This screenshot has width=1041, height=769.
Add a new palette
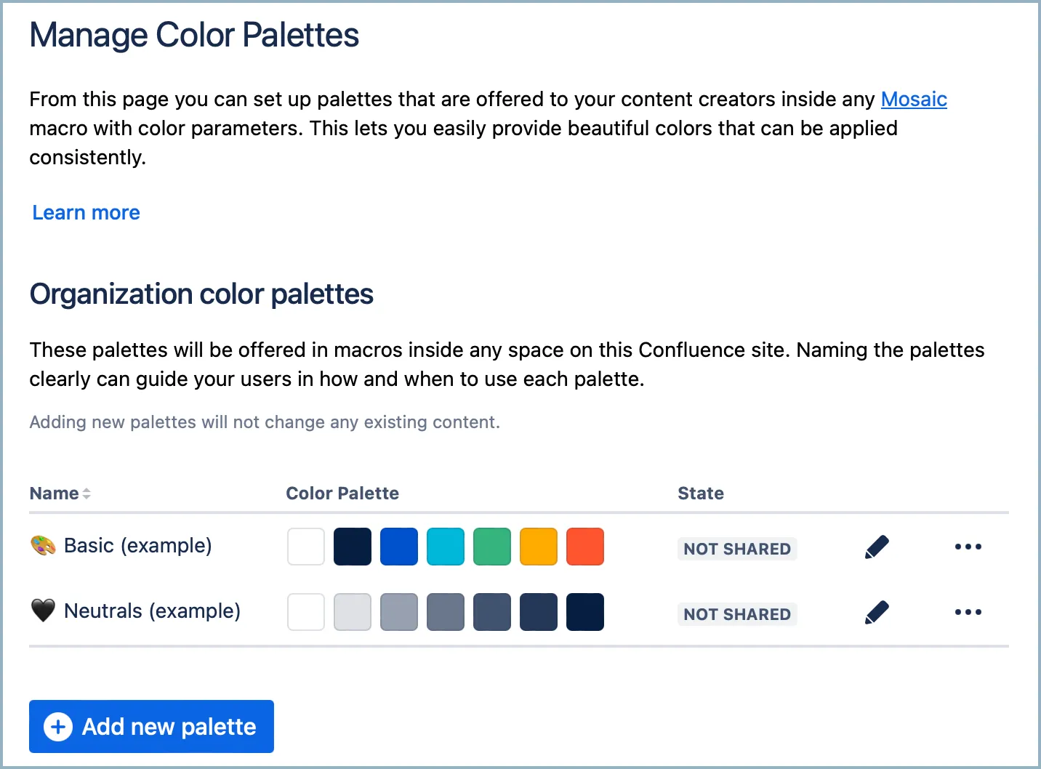point(151,726)
